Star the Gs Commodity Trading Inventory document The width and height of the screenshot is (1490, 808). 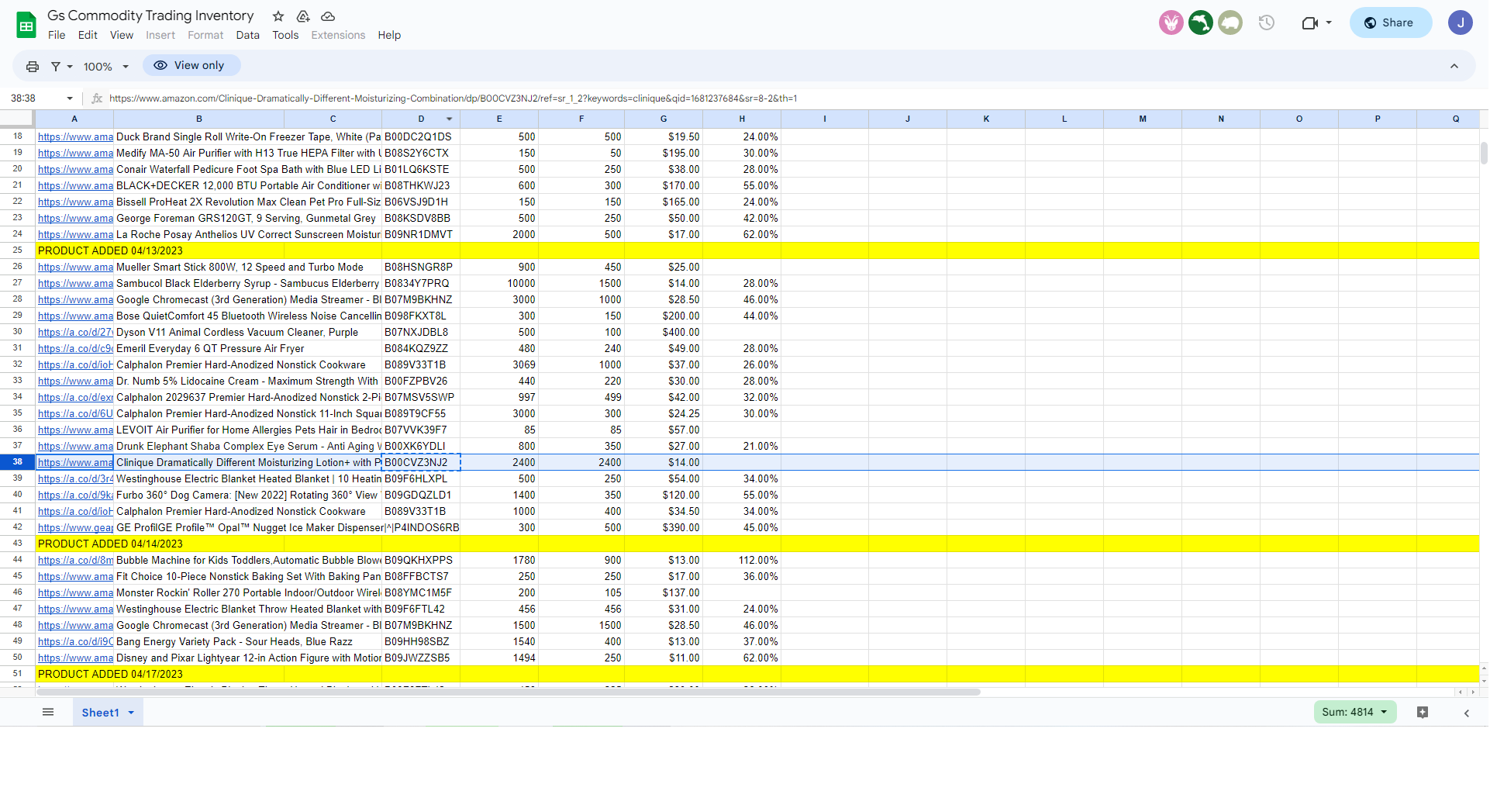click(278, 16)
